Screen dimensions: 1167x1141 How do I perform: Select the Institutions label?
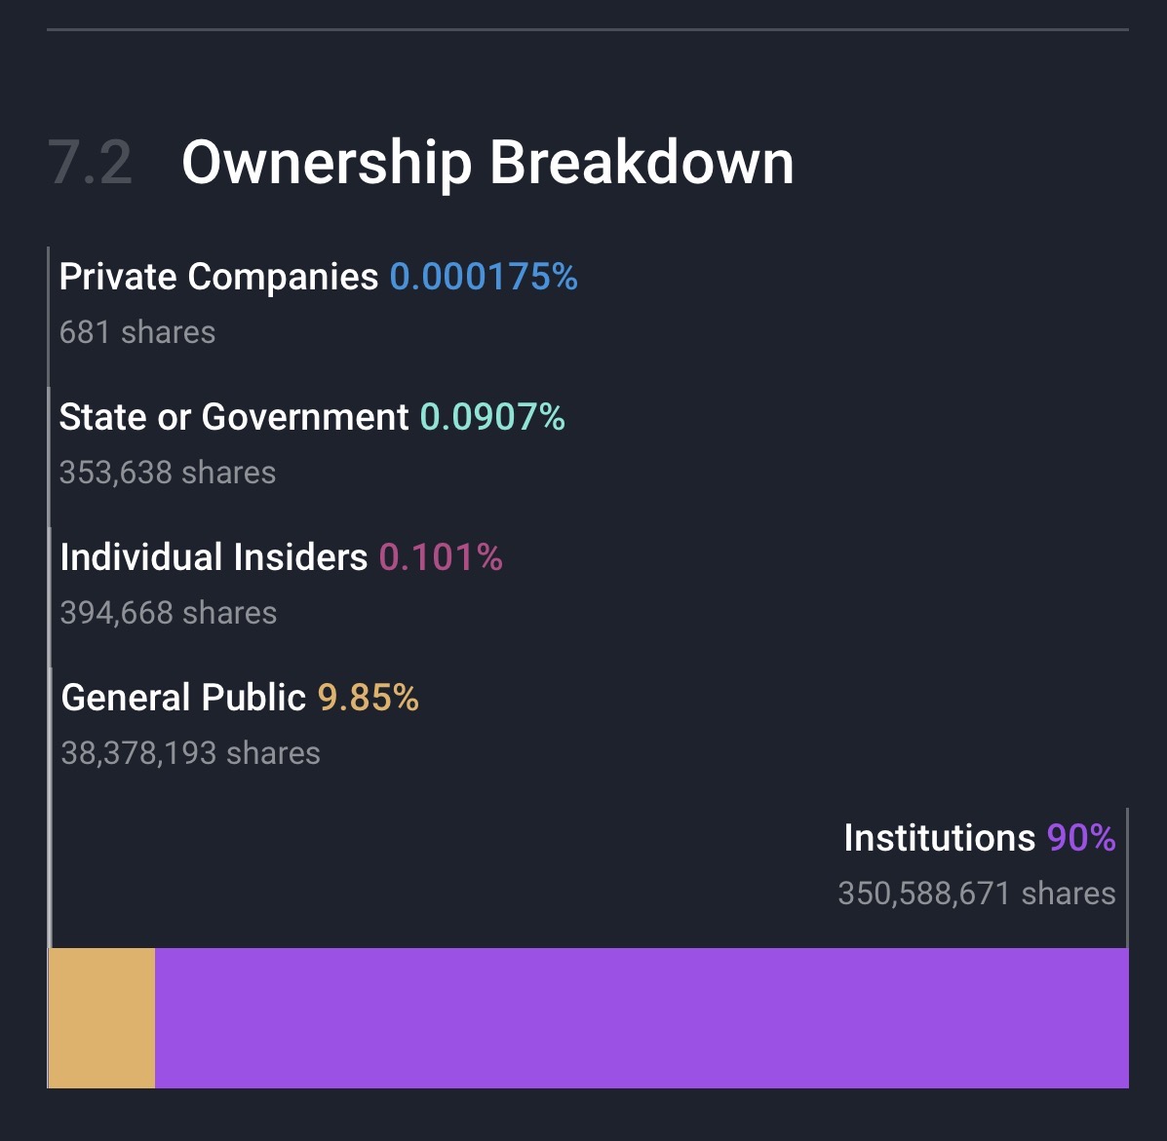(939, 839)
